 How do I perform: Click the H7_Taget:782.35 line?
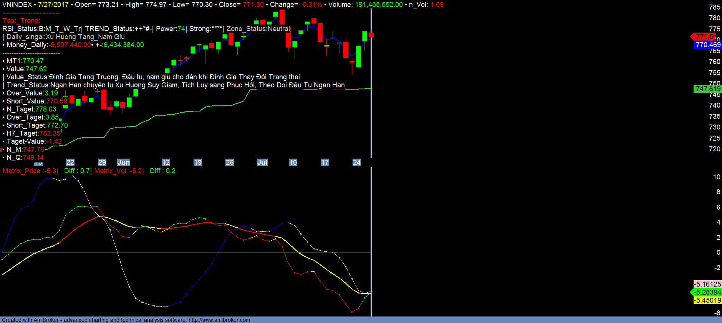(x=33, y=133)
